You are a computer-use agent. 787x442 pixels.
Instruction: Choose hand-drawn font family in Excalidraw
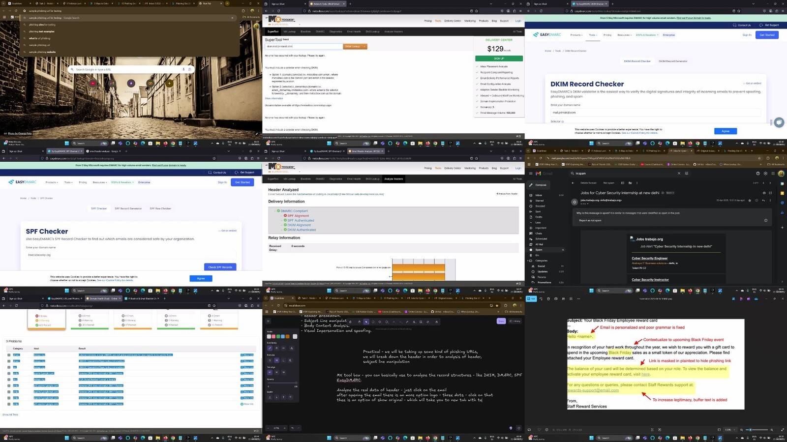click(x=270, y=348)
